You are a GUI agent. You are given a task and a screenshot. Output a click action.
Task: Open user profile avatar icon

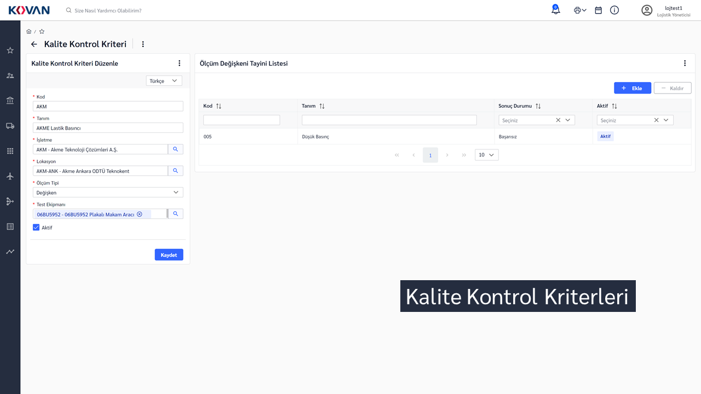647,10
